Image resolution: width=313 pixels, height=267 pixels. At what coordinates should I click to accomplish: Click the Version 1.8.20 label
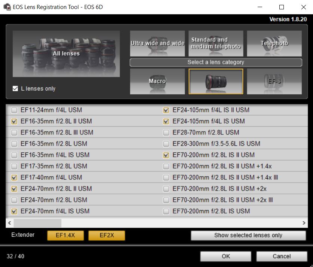coord(288,19)
